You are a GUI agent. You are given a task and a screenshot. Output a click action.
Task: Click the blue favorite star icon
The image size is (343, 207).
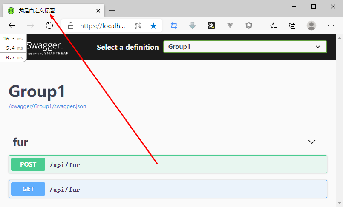tap(153, 26)
